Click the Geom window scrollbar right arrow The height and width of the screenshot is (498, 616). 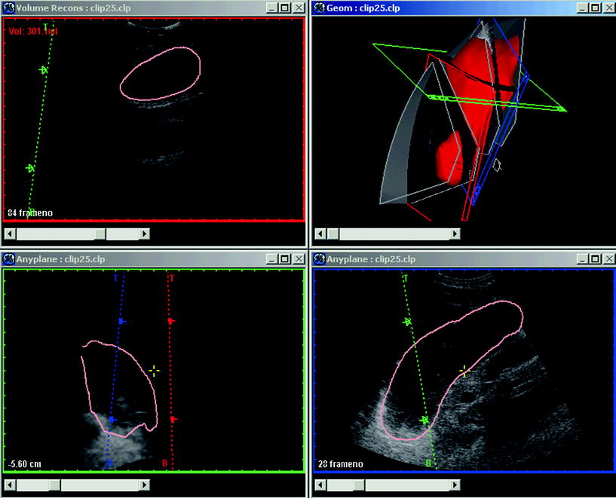(455, 234)
